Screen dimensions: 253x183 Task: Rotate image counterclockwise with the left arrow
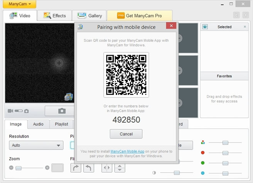coord(89,168)
